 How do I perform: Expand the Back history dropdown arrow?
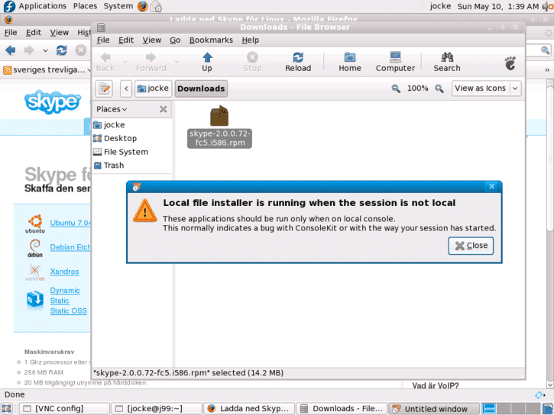point(125,62)
